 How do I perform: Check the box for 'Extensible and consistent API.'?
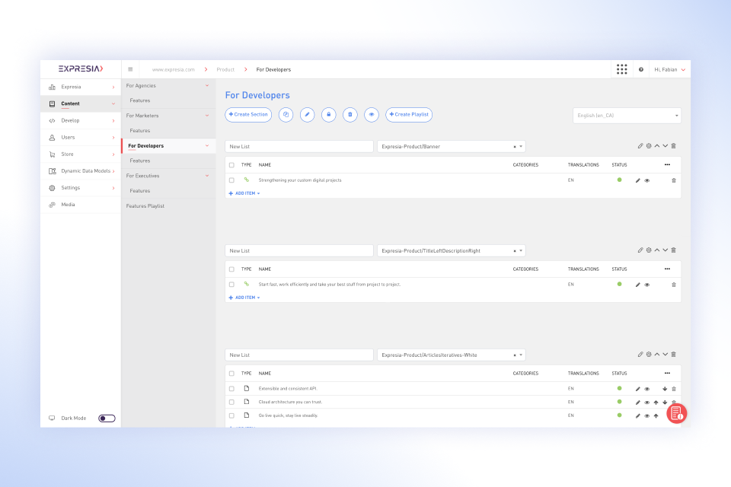click(x=231, y=389)
